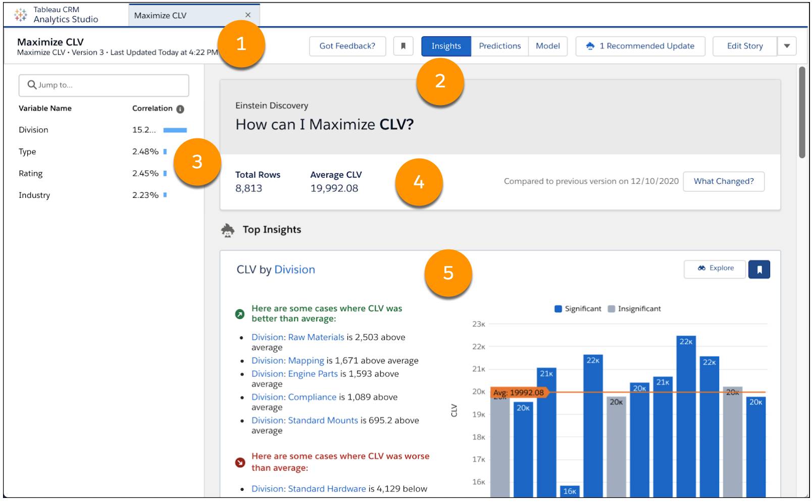The width and height of the screenshot is (812, 502).
Task: Switch to the Model tab
Action: 548,46
